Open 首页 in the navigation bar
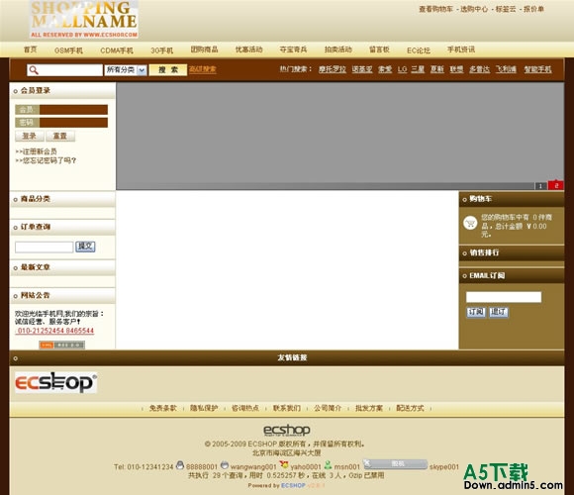 [x=31, y=49]
